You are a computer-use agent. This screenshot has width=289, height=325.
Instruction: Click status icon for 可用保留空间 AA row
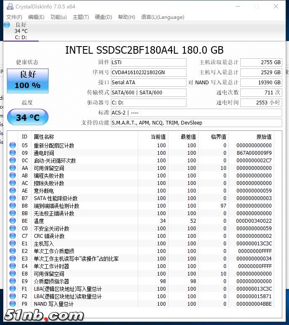click(13, 168)
